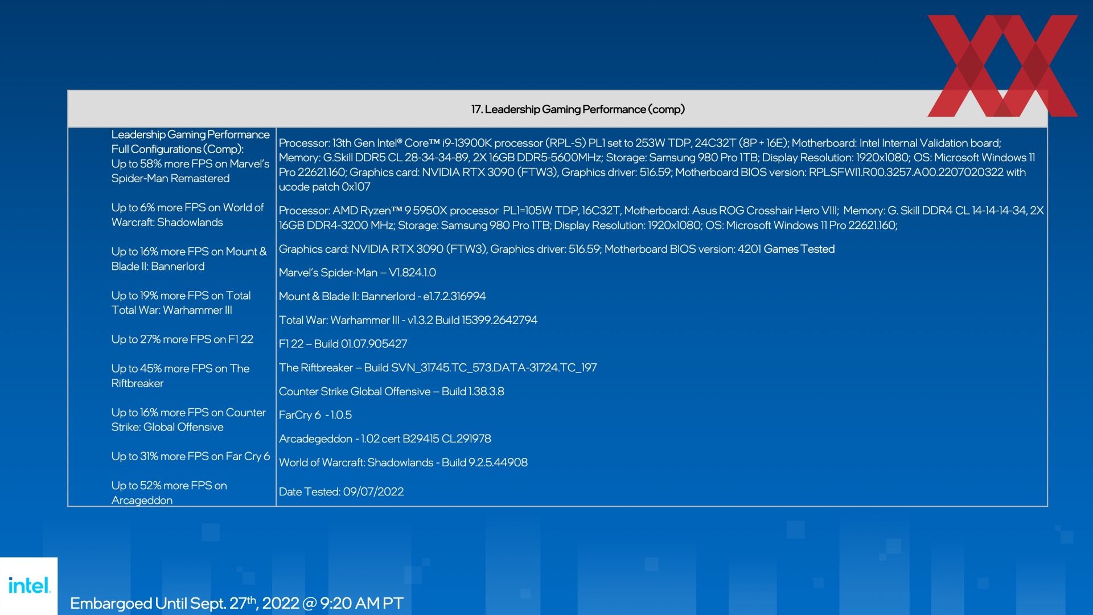Click 'Up to 45% more FPS on The Riftbreaker'

pos(180,376)
